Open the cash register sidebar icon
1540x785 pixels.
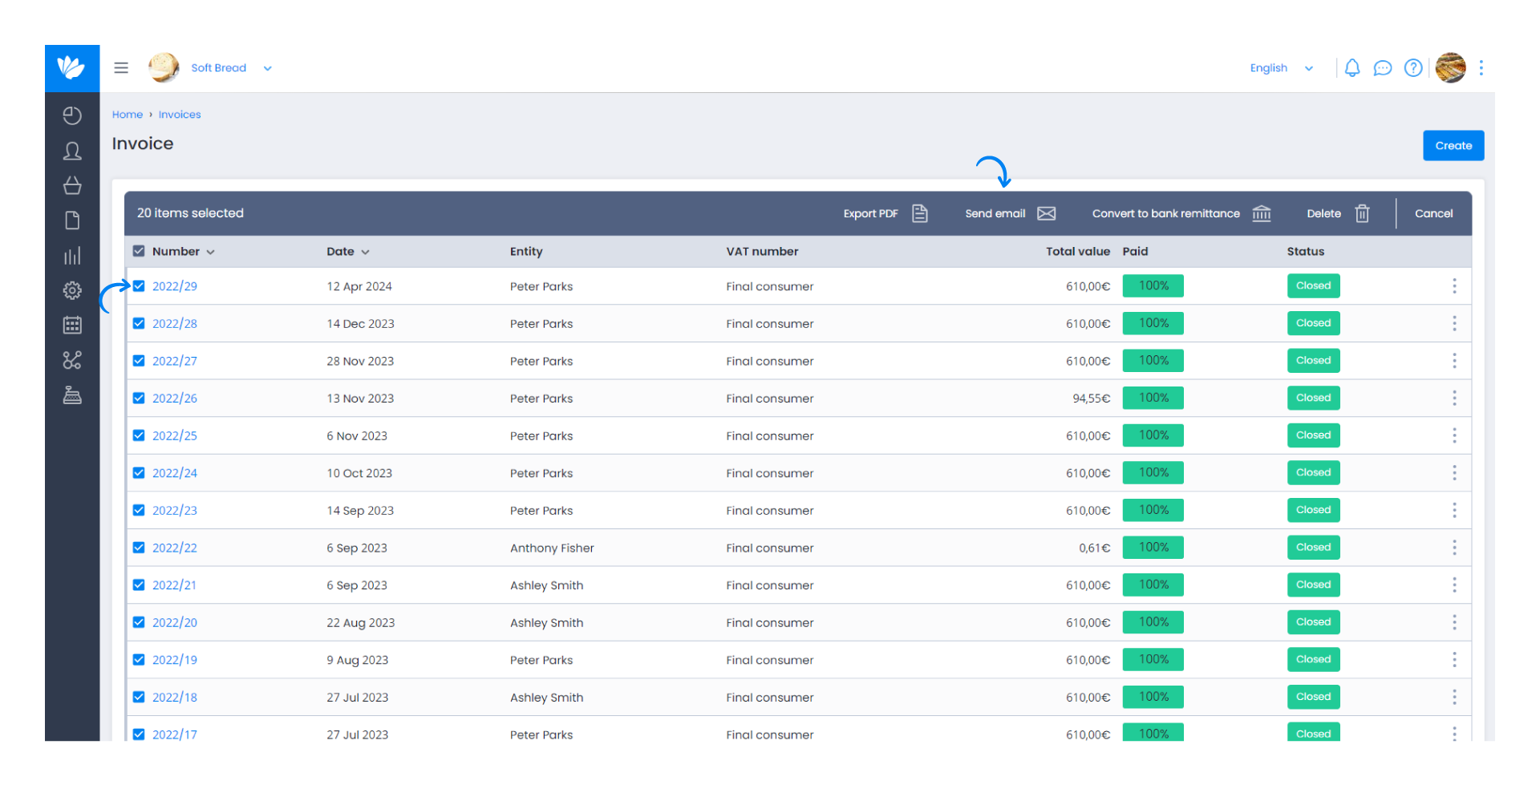(72, 395)
